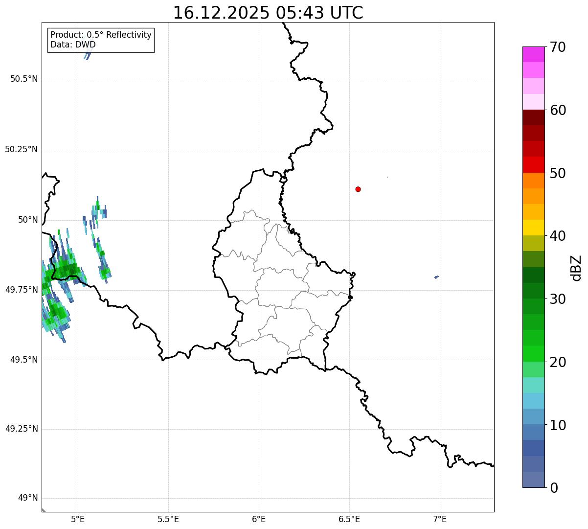Click the Data: DWD text line
This screenshot has width=588, height=529.
pos(73,45)
